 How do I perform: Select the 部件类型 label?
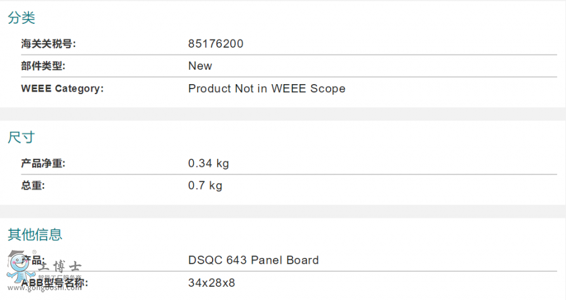[x=43, y=66]
